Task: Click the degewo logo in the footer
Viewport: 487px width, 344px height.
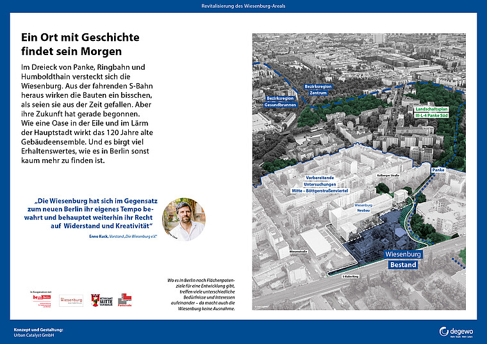Action: tap(456, 332)
